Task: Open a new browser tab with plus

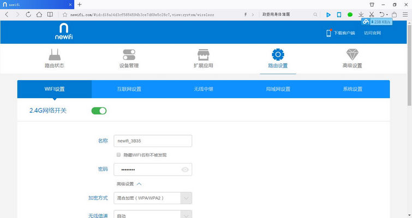Action: point(80,4)
